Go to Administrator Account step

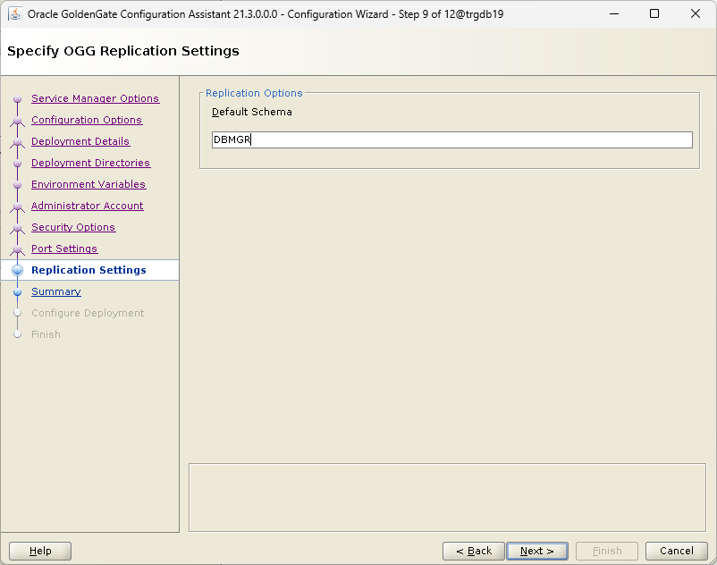pyautogui.click(x=87, y=206)
